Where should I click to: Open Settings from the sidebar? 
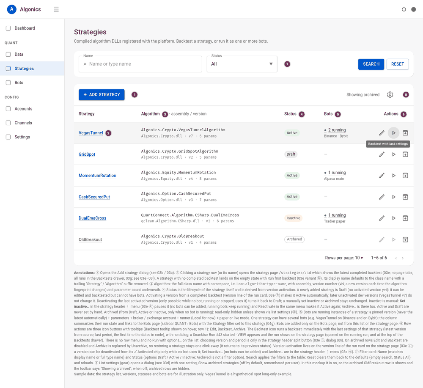point(32,137)
